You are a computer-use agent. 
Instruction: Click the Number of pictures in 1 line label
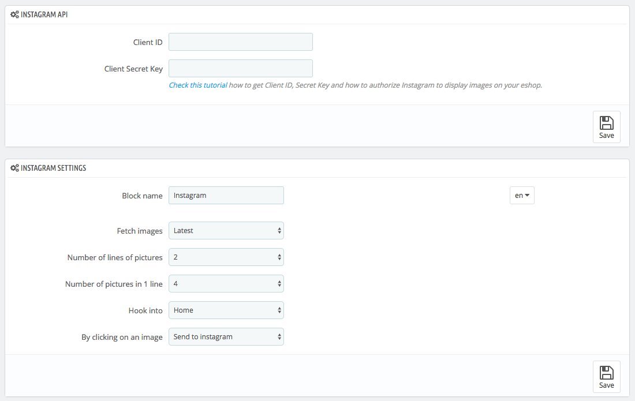click(114, 284)
